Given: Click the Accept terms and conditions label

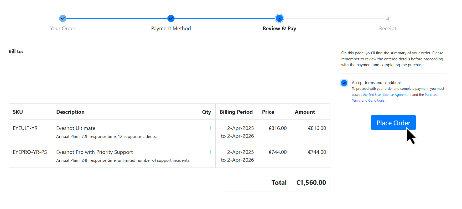Looking at the screenshot, I should coord(377,83).
